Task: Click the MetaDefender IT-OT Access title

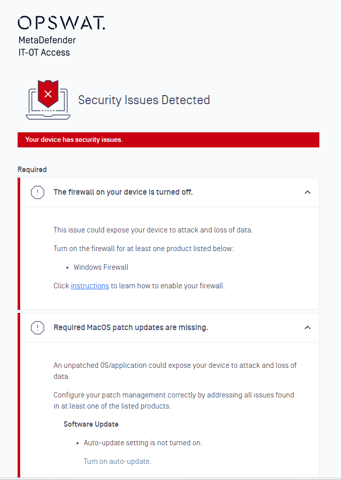Action: tap(47, 46)
